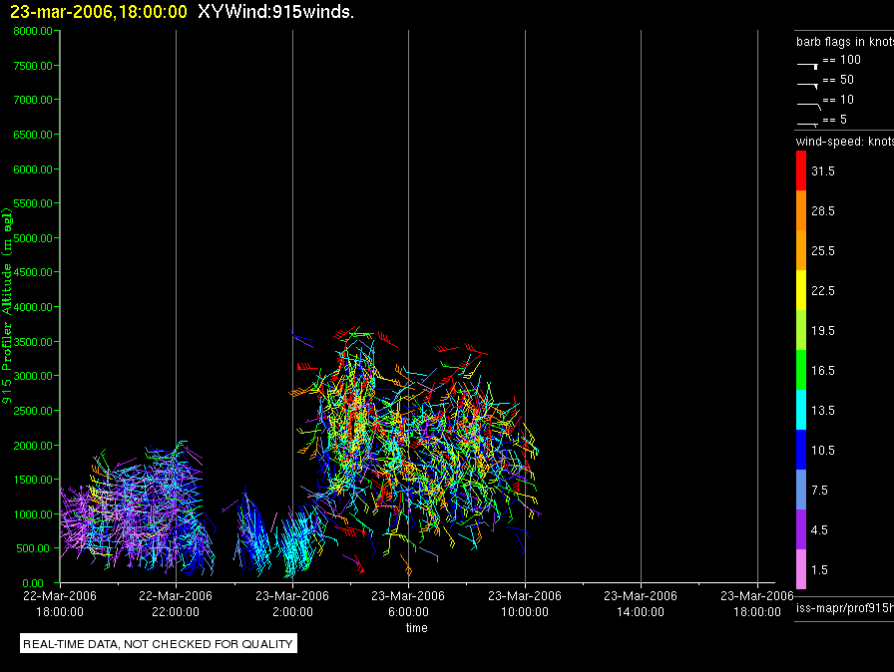Click the 915 Profiler Altitude axis title
The image size is (894, 672).
[x=7, y=306]
